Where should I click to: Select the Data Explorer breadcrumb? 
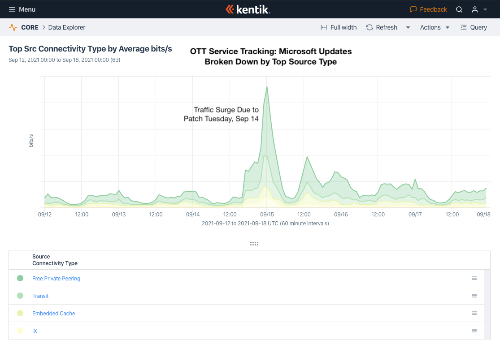coord(67,27)
